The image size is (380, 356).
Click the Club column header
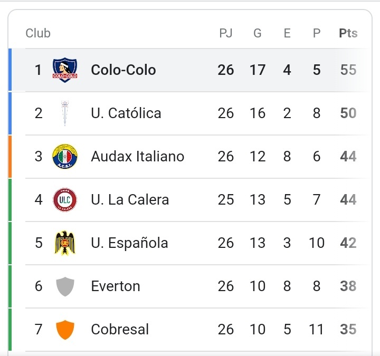tap(38, 33)
